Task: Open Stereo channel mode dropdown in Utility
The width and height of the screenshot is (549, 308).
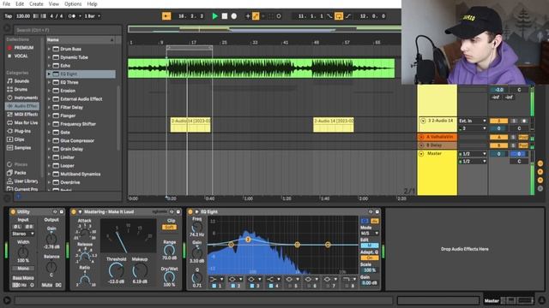Action: pos(23,234)
